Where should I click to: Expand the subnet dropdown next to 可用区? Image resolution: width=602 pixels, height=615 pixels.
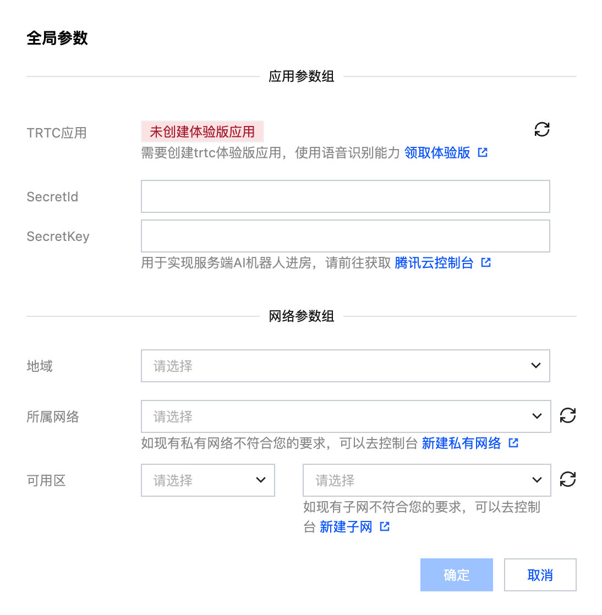point(426,480)
